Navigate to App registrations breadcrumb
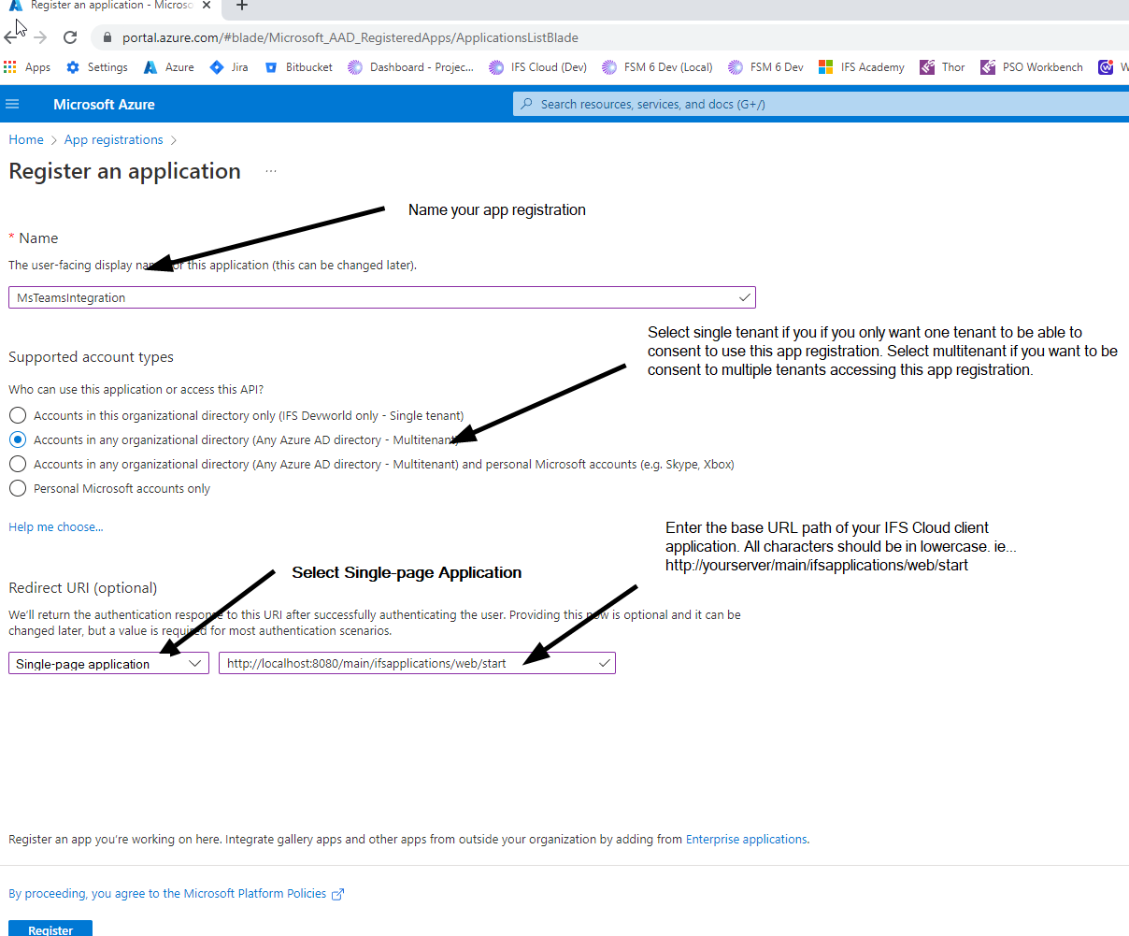The height and width of the screenshot is (936, 1129). click(113, 138)
